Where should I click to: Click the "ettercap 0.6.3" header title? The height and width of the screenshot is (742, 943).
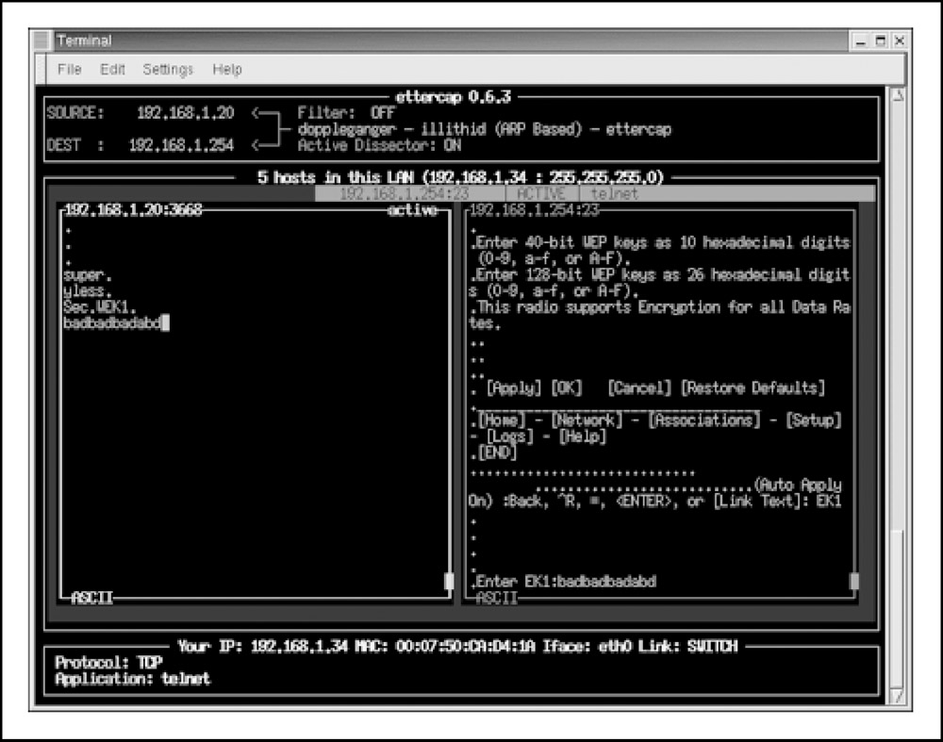coord(453,97)
